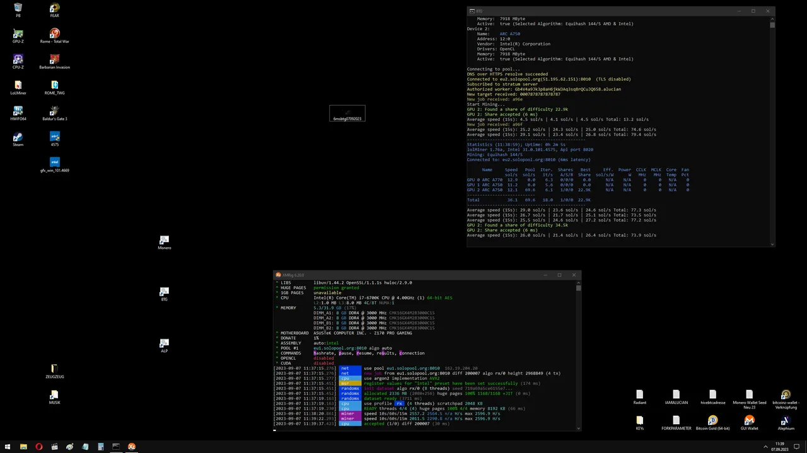Show hidden system tray icons
This screenshot has width=807, height=453.
(765, 447)
